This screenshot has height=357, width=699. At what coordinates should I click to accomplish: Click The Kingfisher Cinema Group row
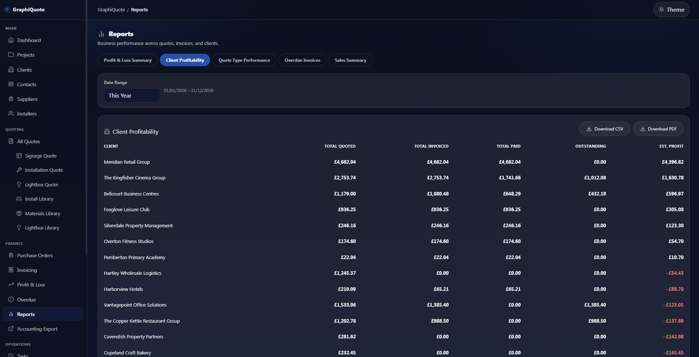pos(393,178)
